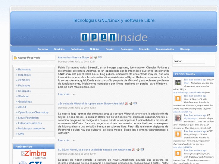Open the Servicios menu
The height and width of the screenshot is (164, 219).
59,49
